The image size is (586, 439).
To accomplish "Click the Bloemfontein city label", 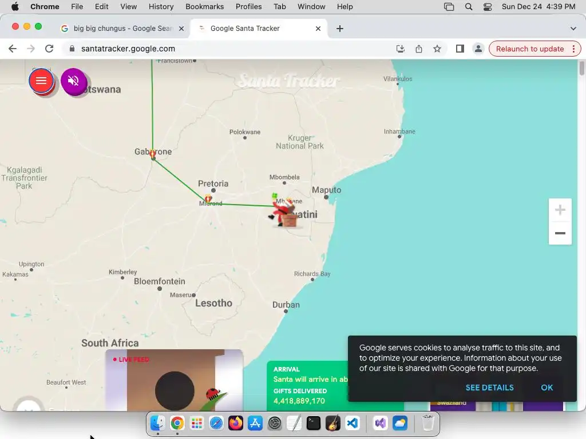I will pyautogui.click(x=160, y=281).
